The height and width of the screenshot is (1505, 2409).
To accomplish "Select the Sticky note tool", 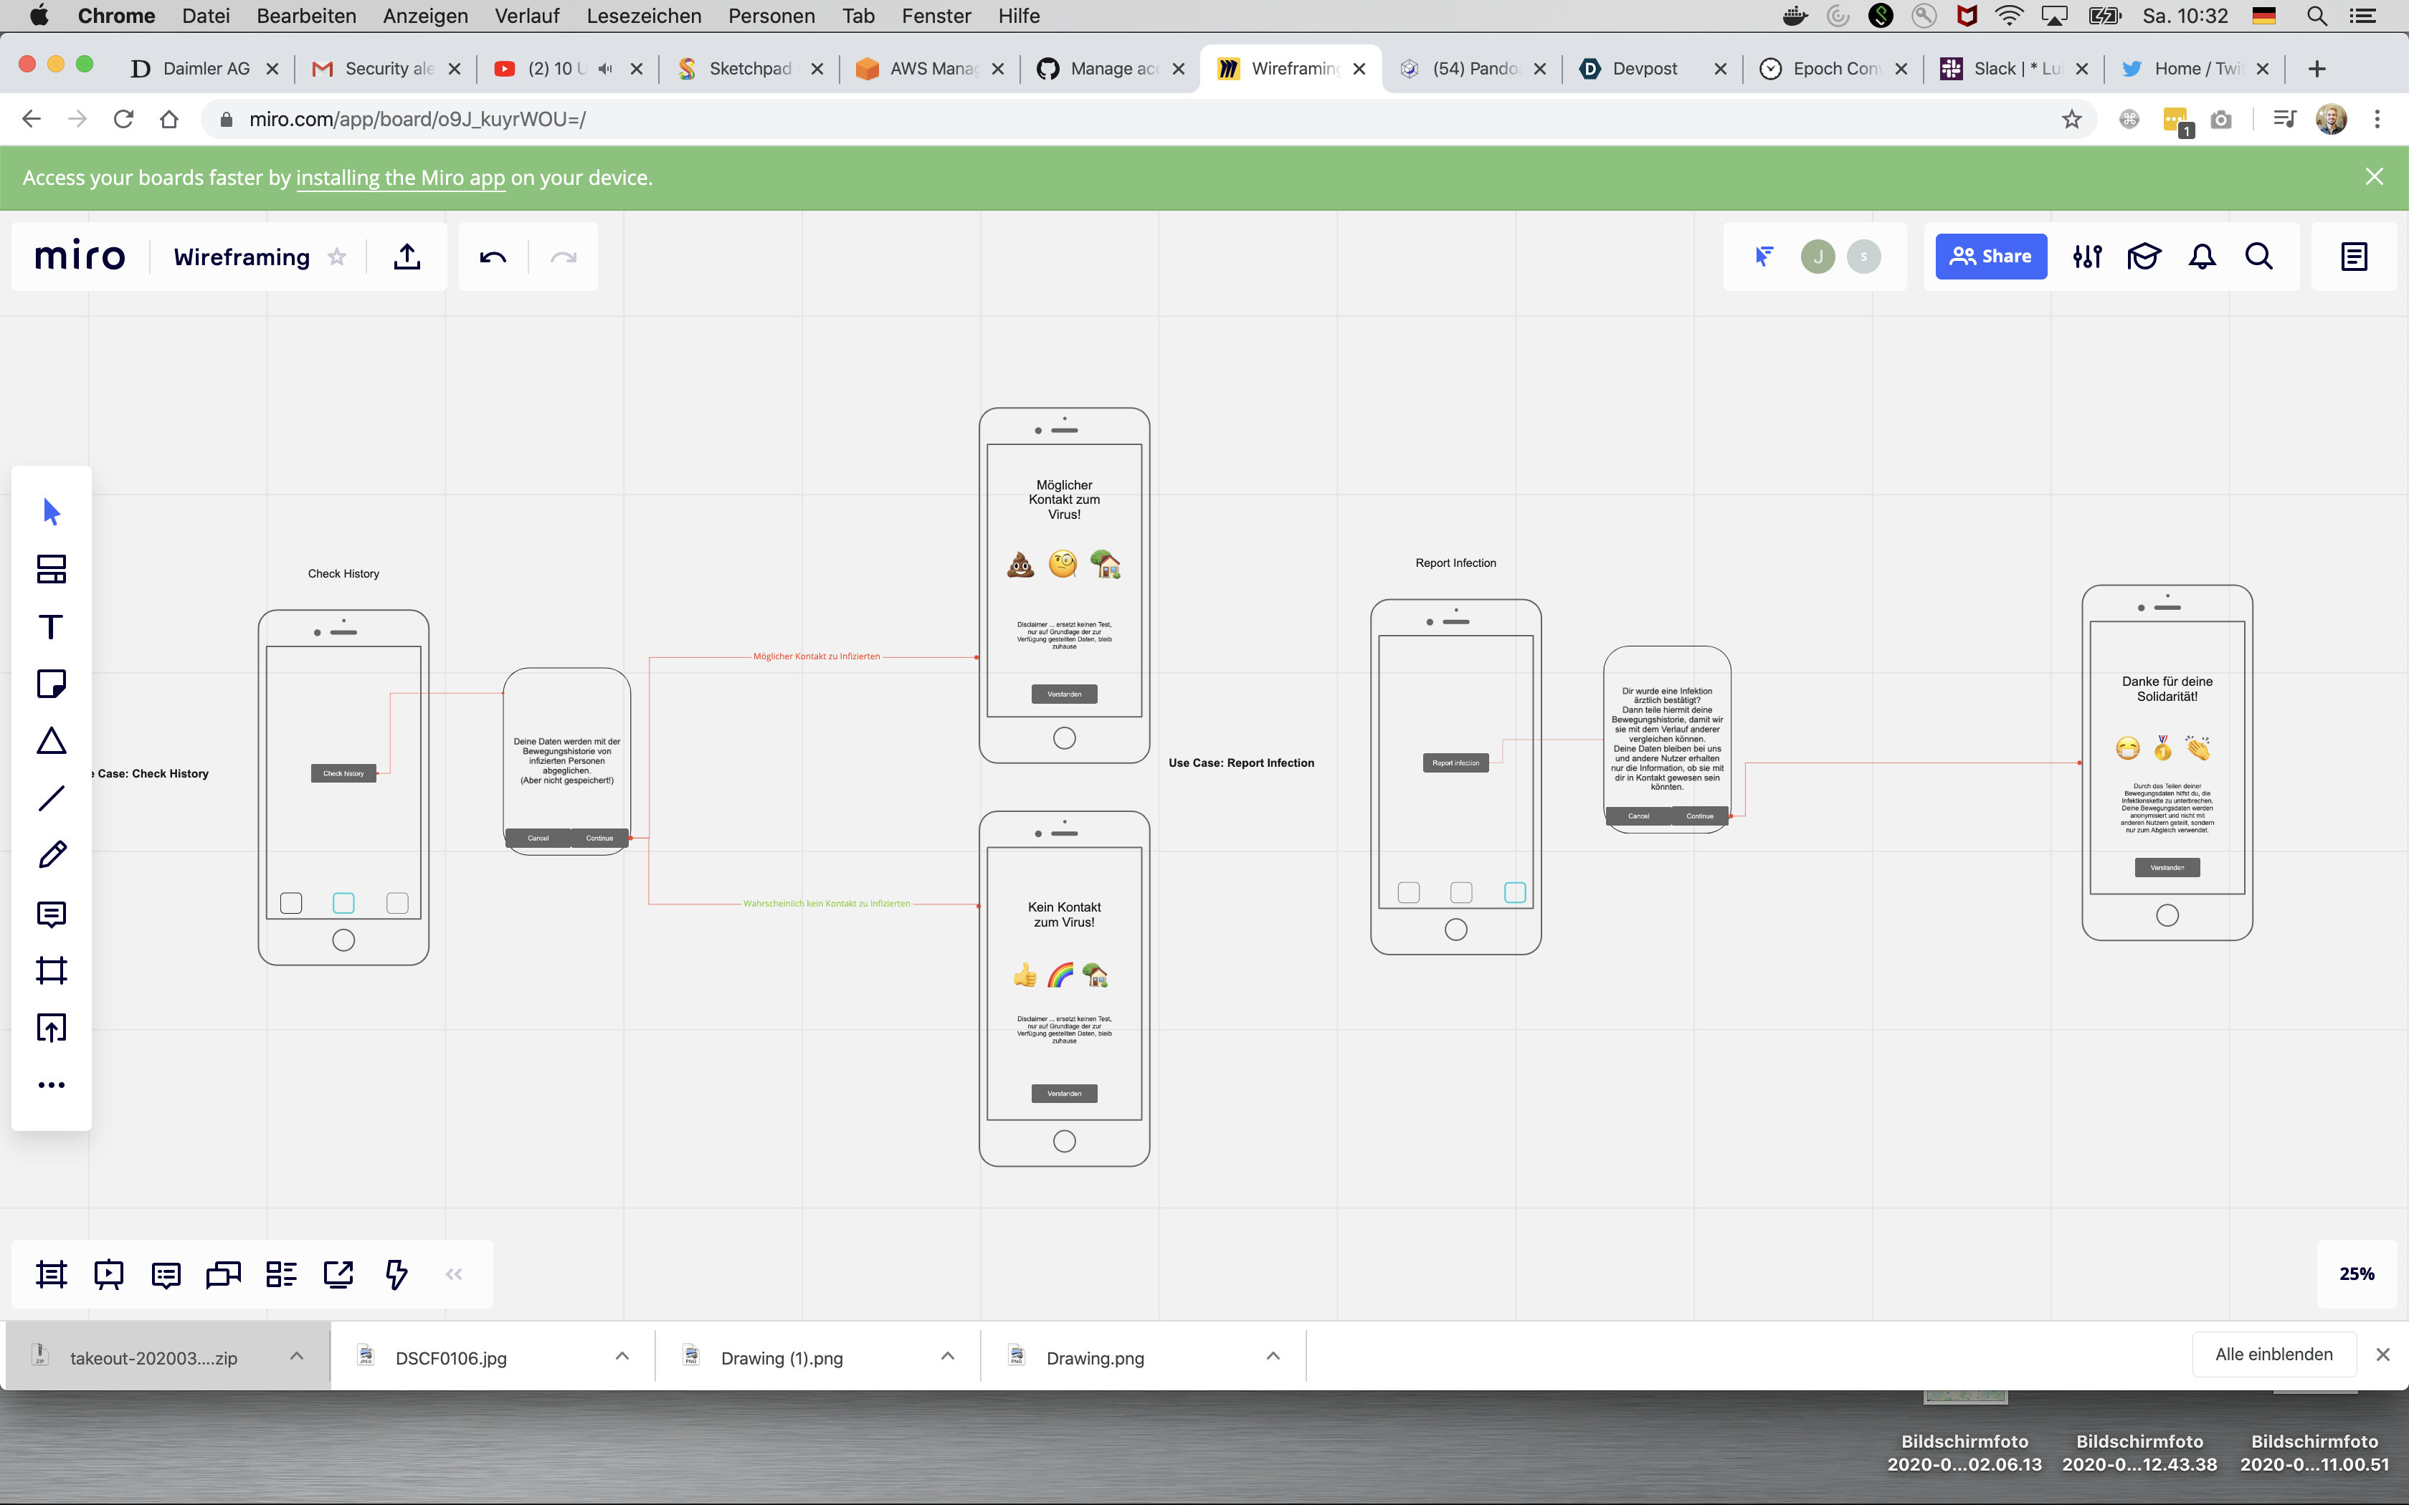I will click(x=51, y=685).
